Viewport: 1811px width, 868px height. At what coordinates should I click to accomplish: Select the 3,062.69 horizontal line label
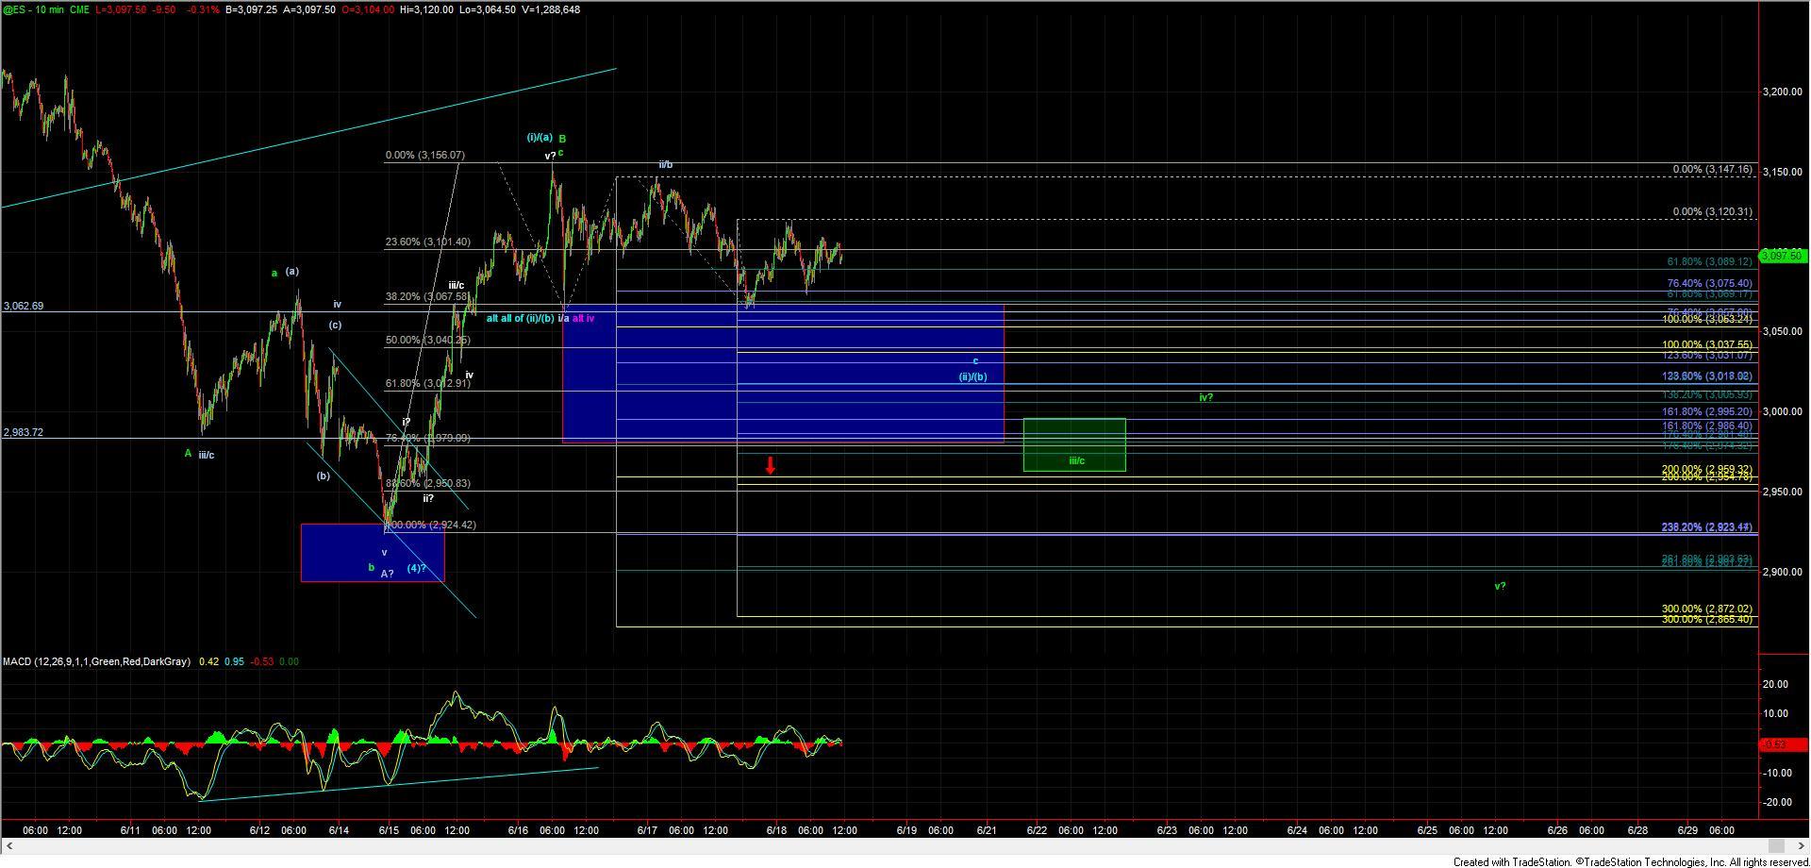[24, 306]
